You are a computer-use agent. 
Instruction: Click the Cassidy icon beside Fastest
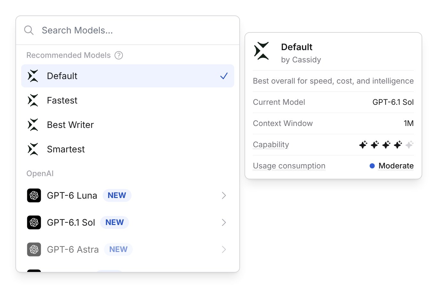pos(33,100)
